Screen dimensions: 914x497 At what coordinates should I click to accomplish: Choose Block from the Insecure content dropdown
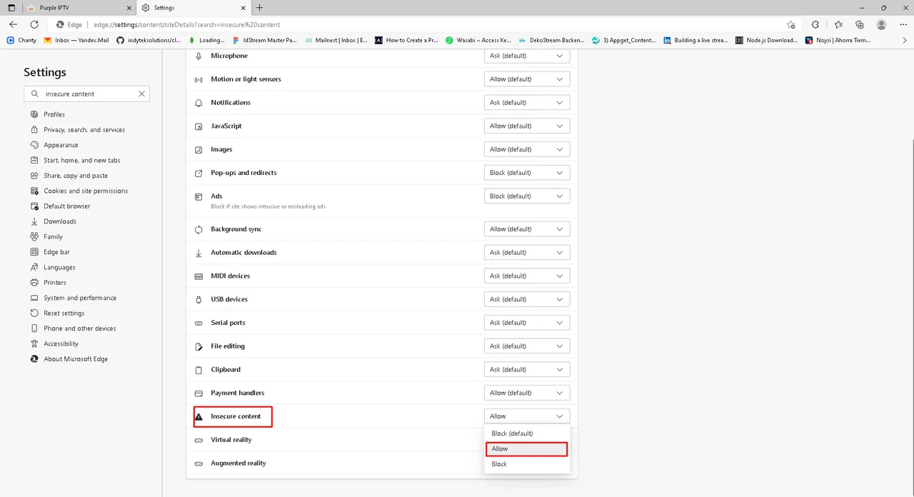coord(498,463)
